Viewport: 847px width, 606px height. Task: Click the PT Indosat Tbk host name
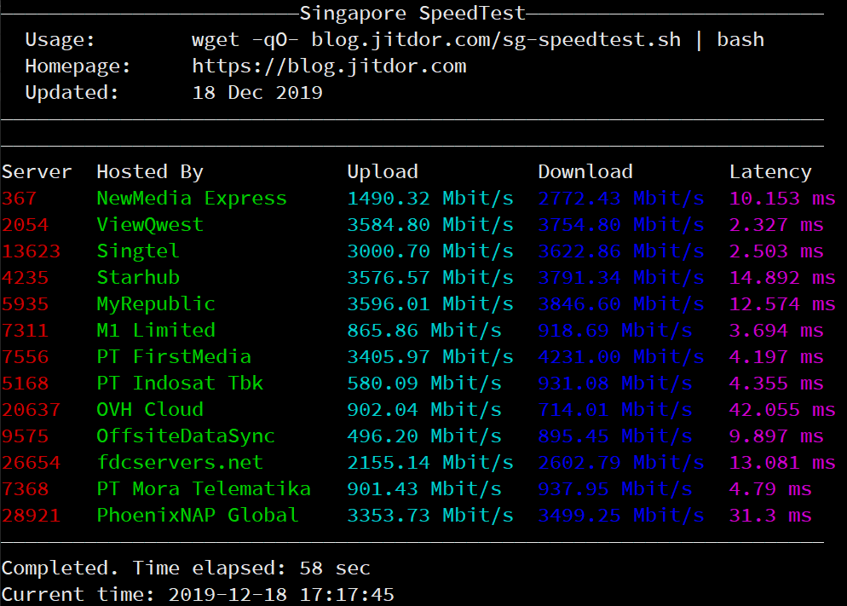180,384
